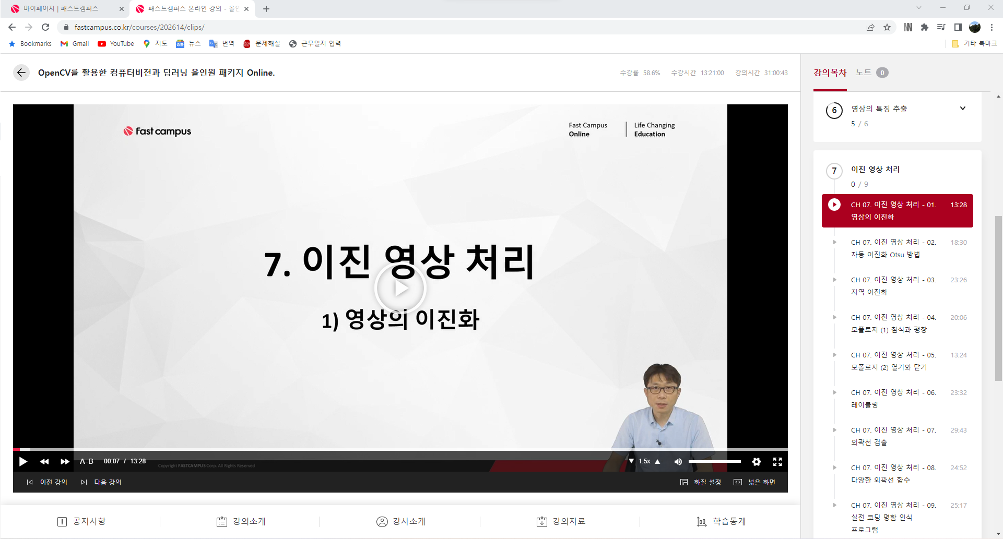Open the 근무일지 입력 bookmark
Viewport: 1003px width, 539px height.
pyautogui.click(x=315, y=44)
